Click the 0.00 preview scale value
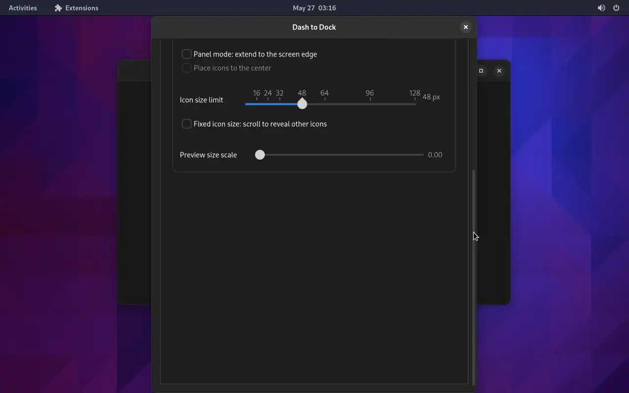This screenshot has height=393, width=629. point(435,155)
